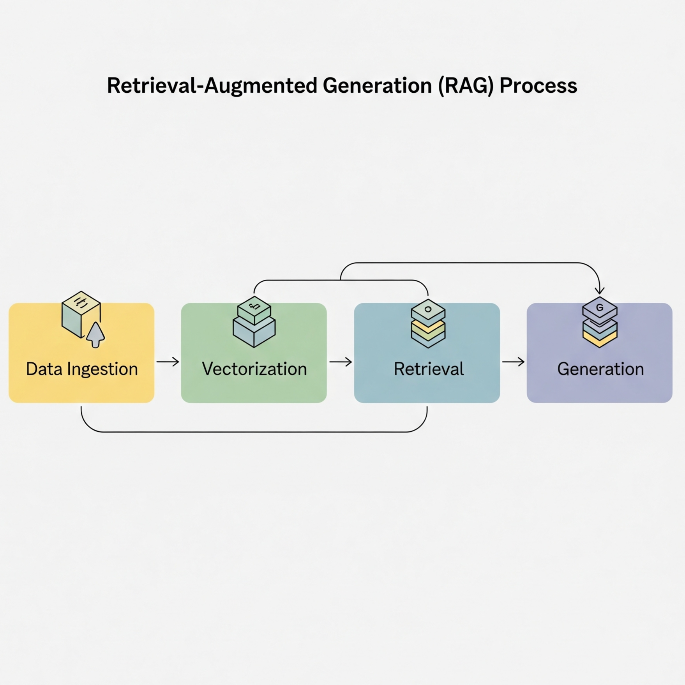Click the Data Ingestion cube icon
Viewport: 685px width, 685px height.
click(80, 314)
